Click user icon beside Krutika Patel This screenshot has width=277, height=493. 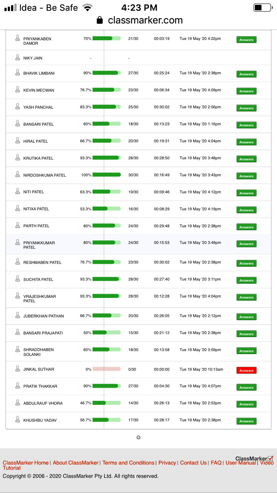(17, 157)
